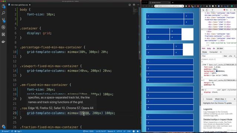Open notifications bell in status bar

point(138,132)
